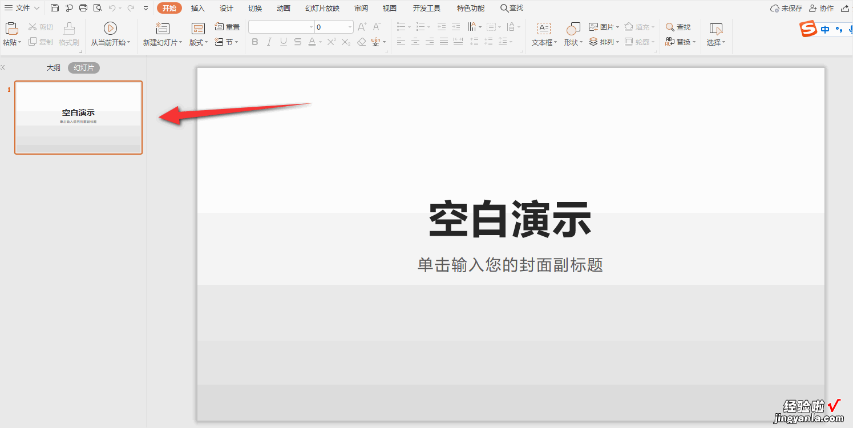The image size is (853, 428).
Task: Switch to the 设计 ribbon tab
Action: click(227, 8)
